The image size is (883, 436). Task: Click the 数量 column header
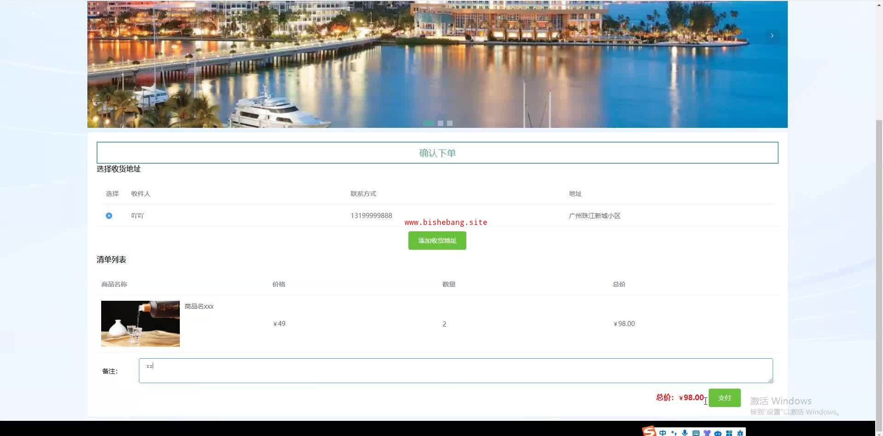coord(449,284)
